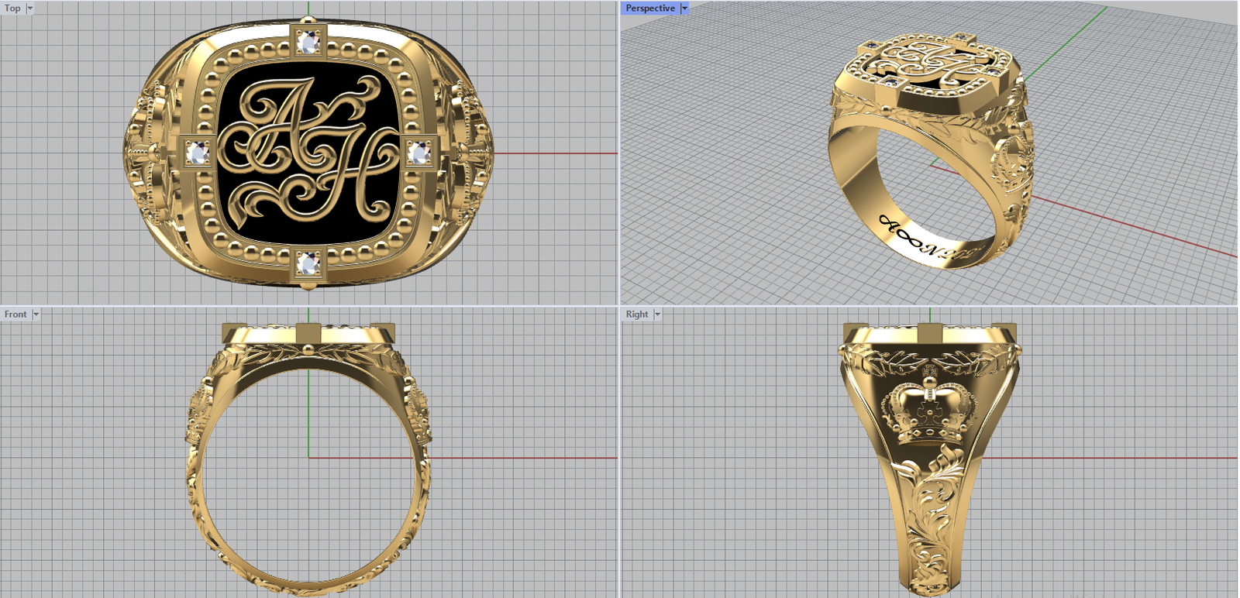The image size is (1240, 598).
Task: Open the Top viewport dropdown menu arrow
Action: coord(30,9)
